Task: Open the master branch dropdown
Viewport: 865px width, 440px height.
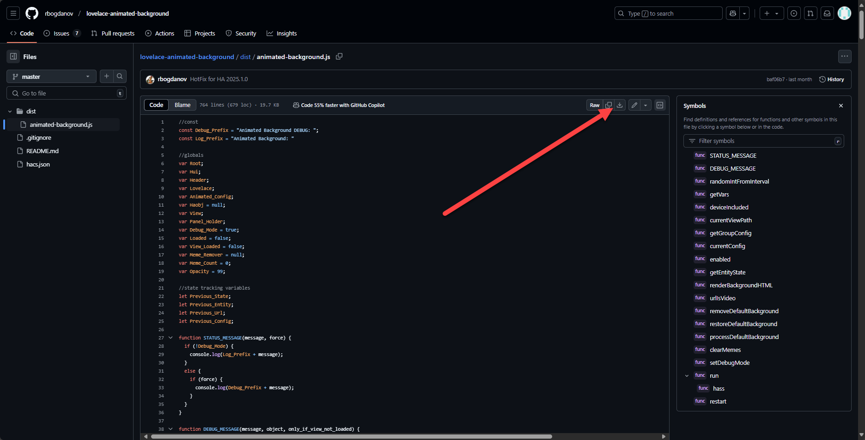Action: click(x=51, y=77)
